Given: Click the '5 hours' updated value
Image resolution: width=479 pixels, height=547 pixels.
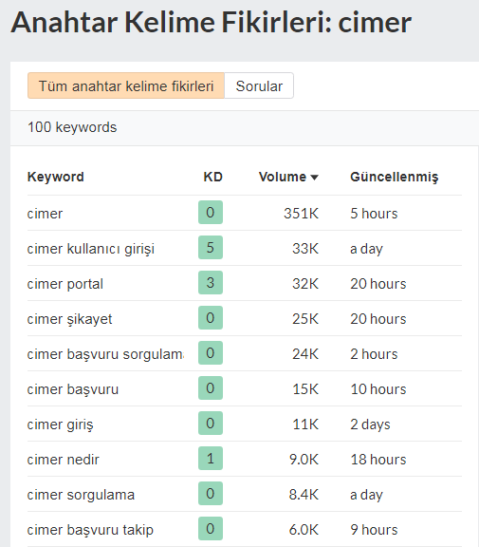Looking at the screenshot, I should pos(374,214).
